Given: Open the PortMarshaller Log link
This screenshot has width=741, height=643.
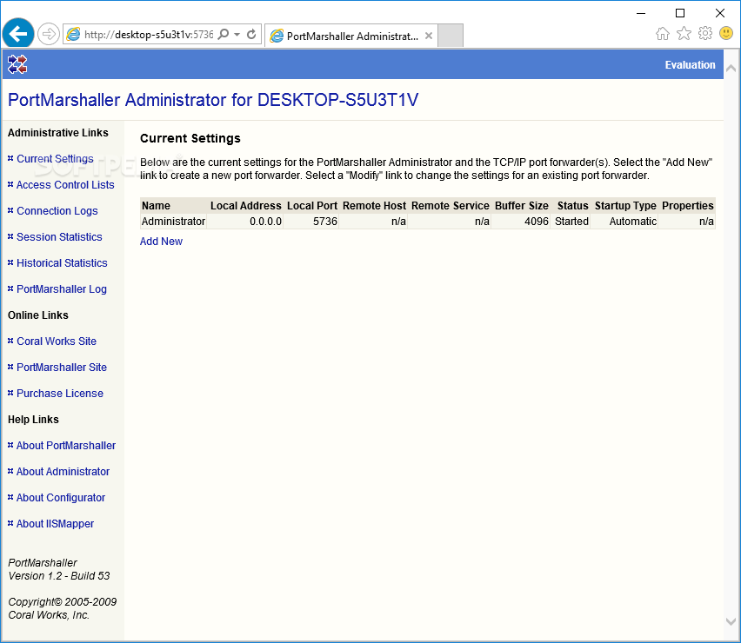Looking at the screenshot, I should tap(62, 289).
